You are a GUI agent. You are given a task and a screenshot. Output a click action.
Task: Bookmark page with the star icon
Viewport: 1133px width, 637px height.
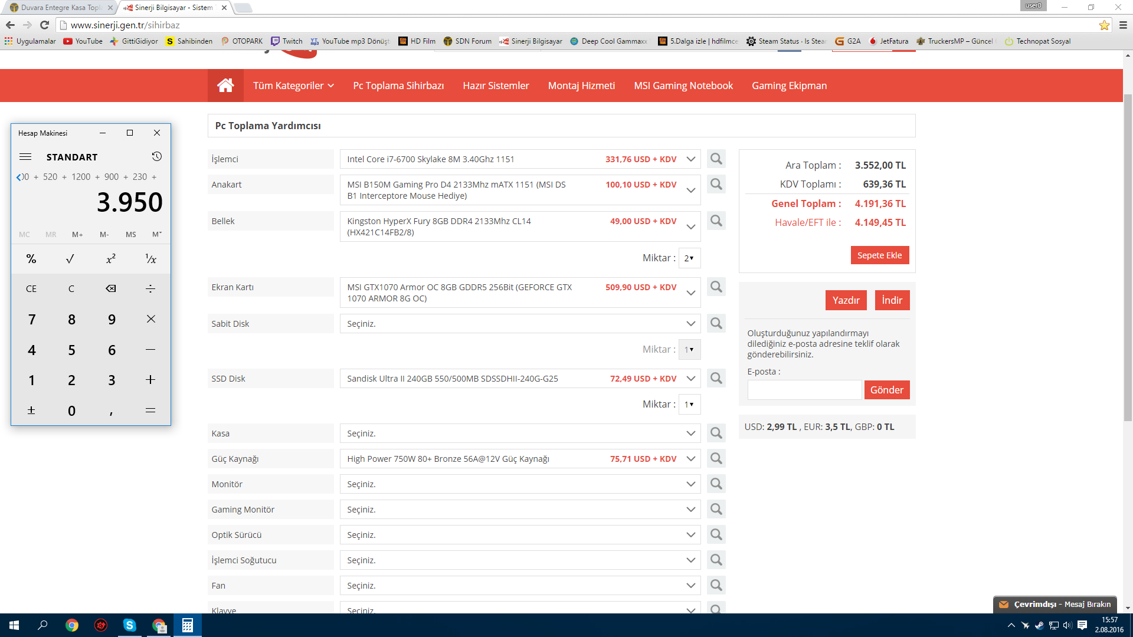1103,25
